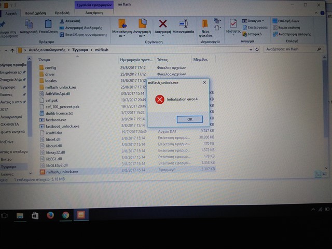Open the Μετακίνηση σε dropdown
The height and width of the screenshot is (249, 332).
(122, 28)
